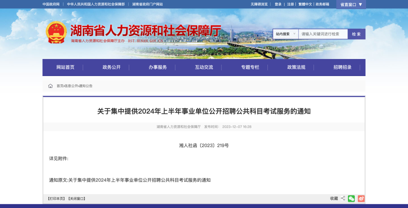Share via the share icon
Image resolution: width=408 pixels, height=208 pixels.
coord(343,199)
